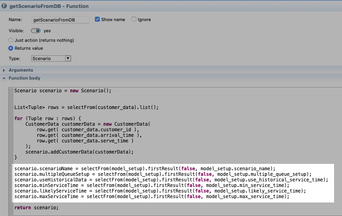Click the line 'Scenario scenario = new Scenario();'
This screenshot has height=216, width=342.
point(63,91)
